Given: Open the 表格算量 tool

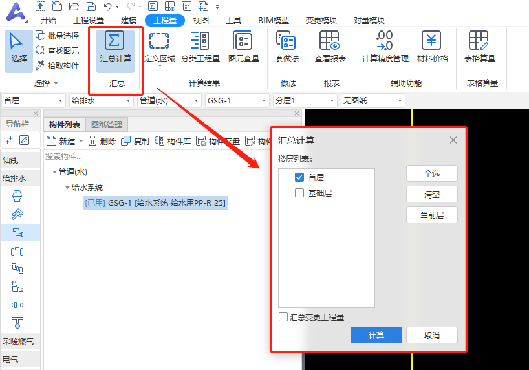Looking at the screenshot, I should coord(479,41).
